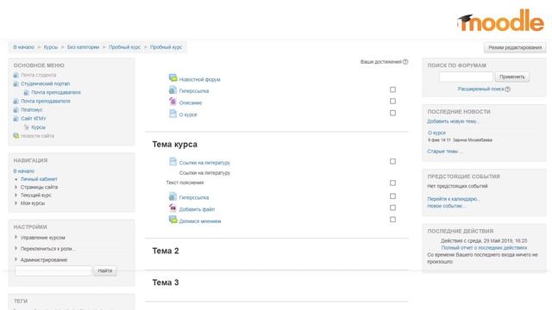
Task: Tick the О курсе completion checkbox
Action: (393, 113)
